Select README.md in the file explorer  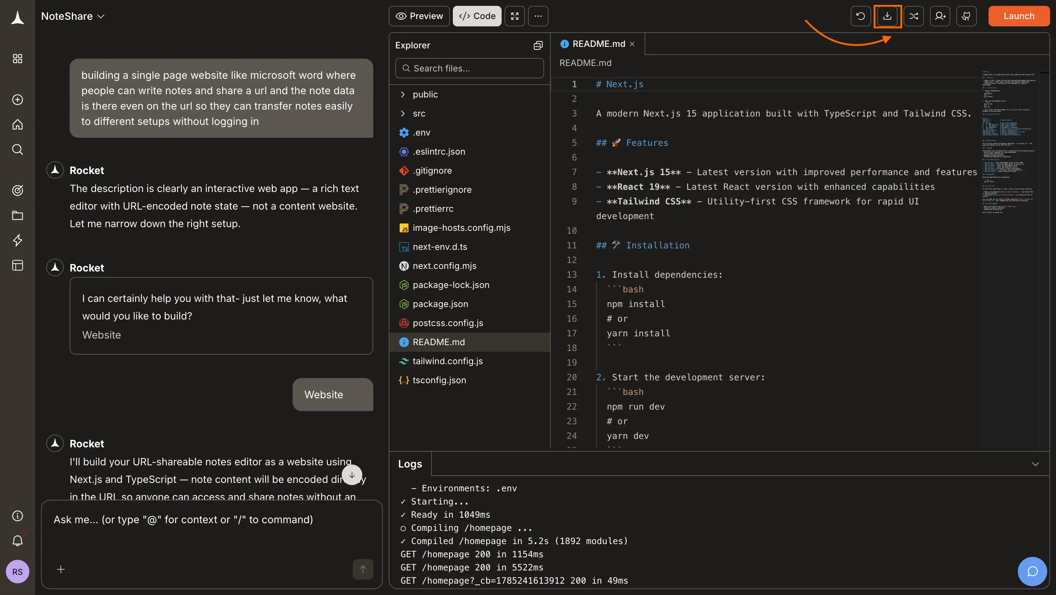click(x=469, y=342)
